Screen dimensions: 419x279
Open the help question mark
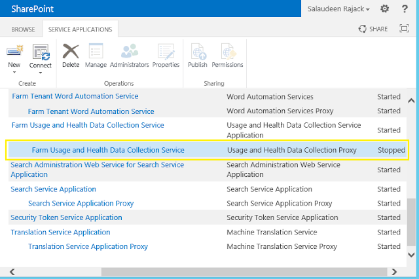coord(405,9)
